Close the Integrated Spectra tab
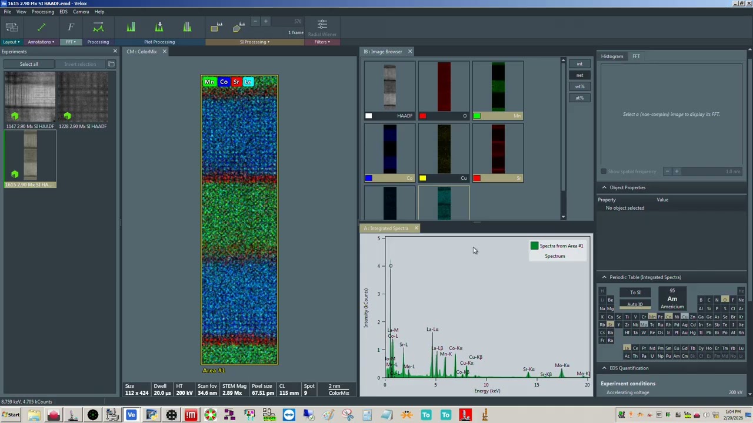The image size is (753, 423). 416,228
